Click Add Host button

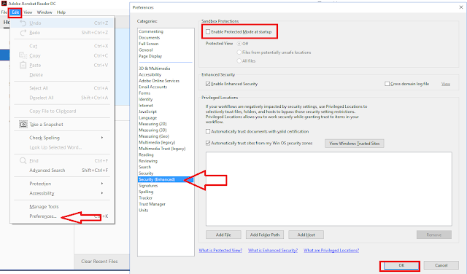[306, 235]
